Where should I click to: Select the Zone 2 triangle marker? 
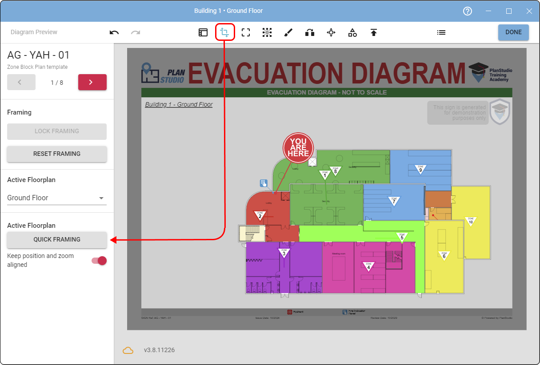pyautogui.click(x=260, y=215)
